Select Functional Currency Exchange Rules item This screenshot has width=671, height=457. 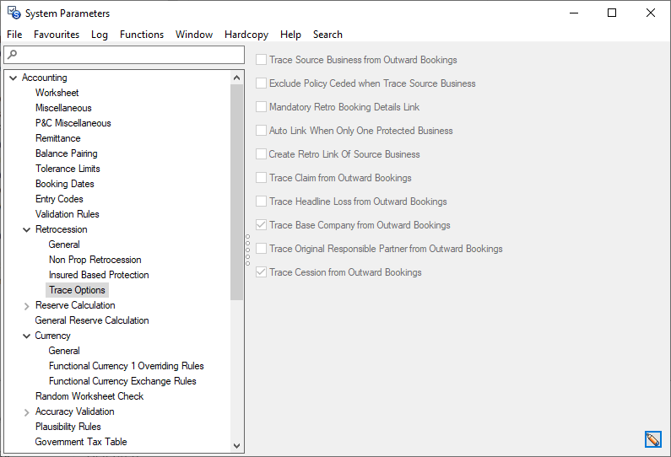click(122, 381)
